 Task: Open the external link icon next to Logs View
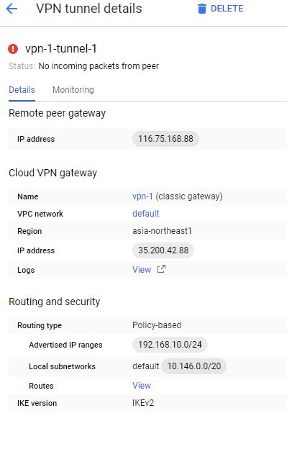click(161, 269)
